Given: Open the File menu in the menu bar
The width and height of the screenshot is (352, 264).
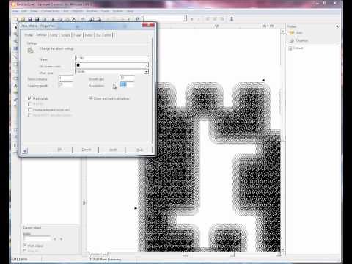Looking at the screenshot, I should tap(15, 11).
